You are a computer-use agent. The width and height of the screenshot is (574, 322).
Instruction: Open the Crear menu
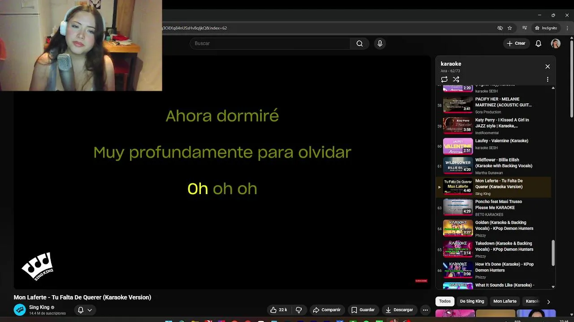pyautogui.click(x=516, y=43)
